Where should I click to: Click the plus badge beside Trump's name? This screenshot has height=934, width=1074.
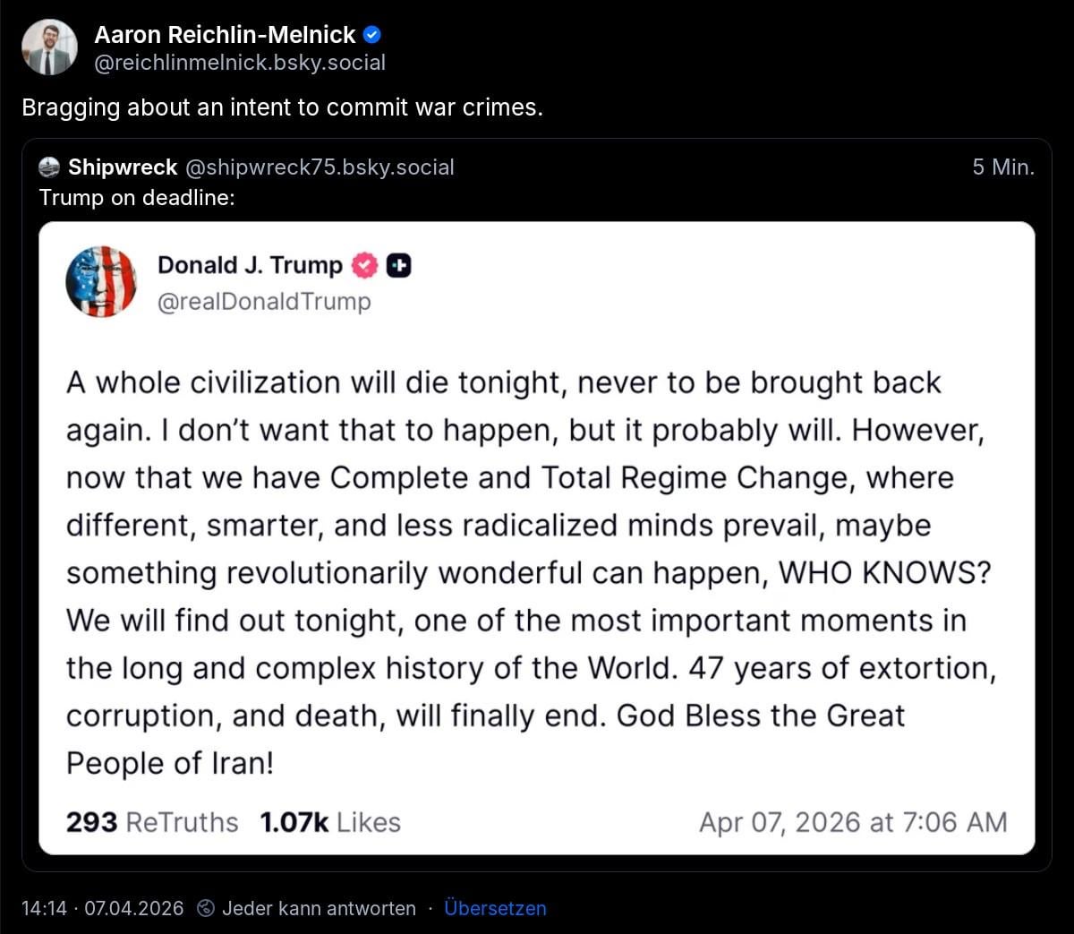click(x=399, y=265)
